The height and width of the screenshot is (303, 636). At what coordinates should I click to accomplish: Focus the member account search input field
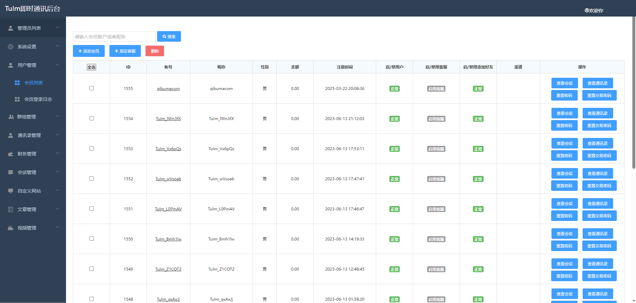coord(114,36)
